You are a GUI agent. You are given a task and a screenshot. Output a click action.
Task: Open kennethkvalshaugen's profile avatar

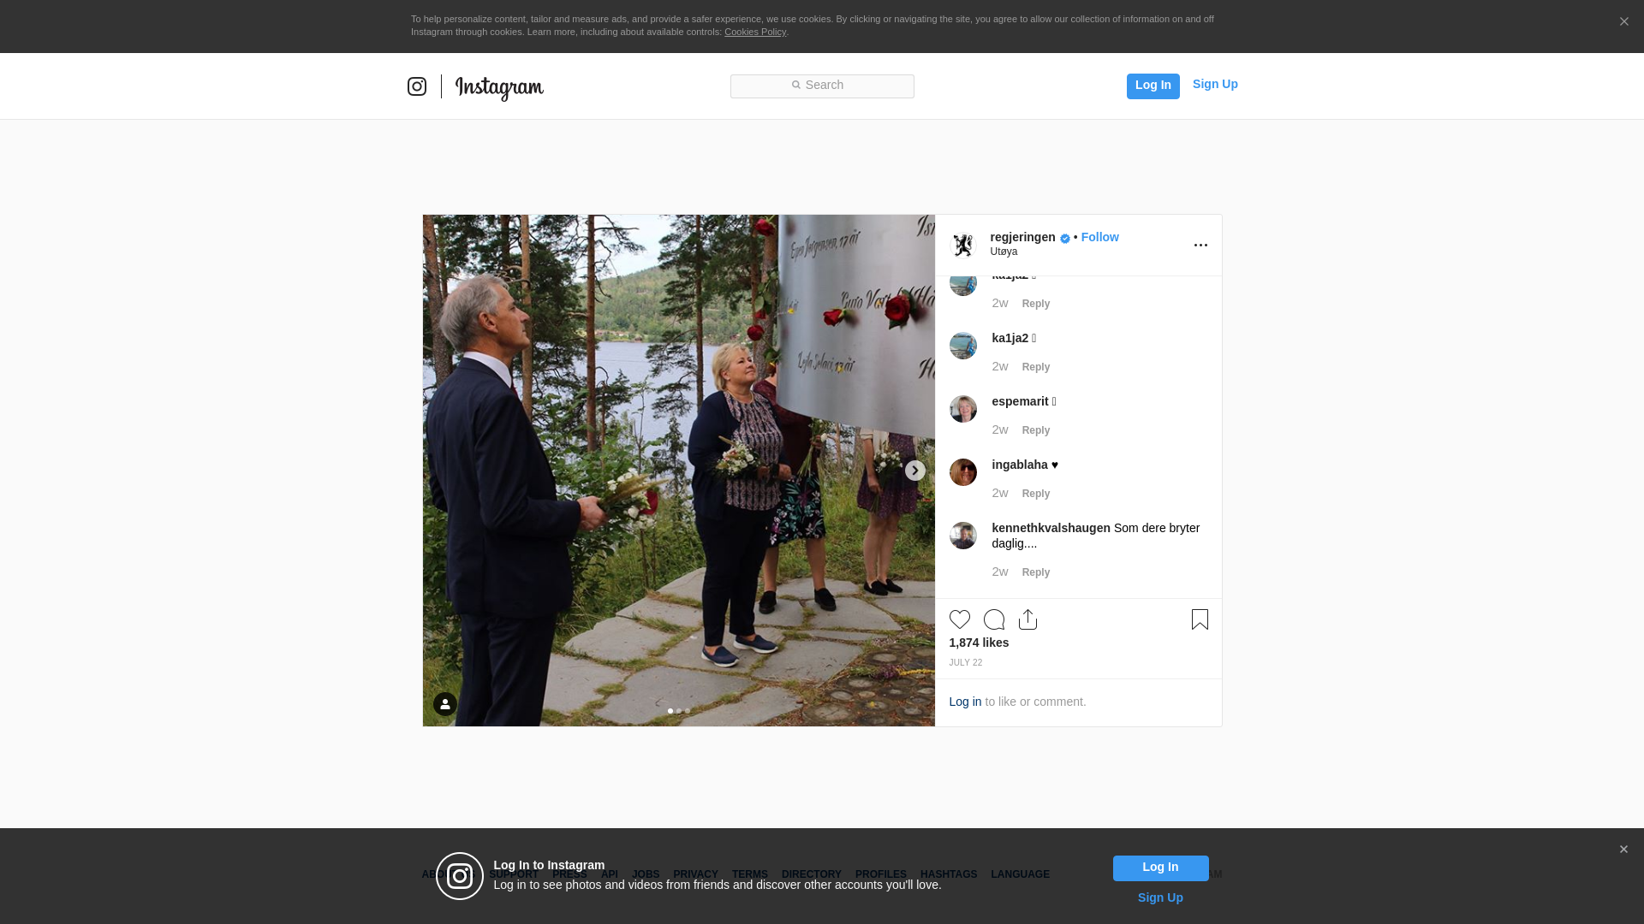[x=963, y=536]
